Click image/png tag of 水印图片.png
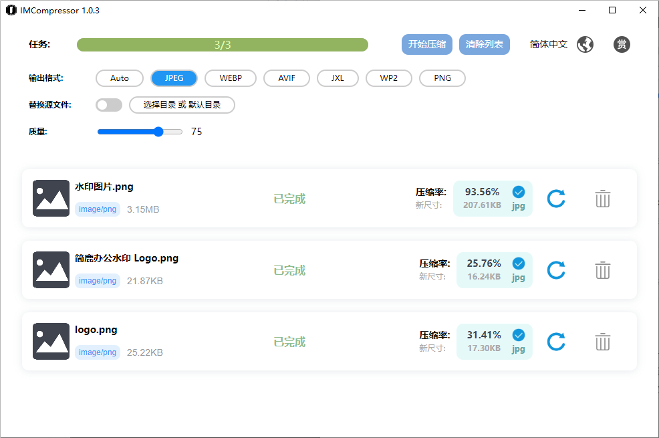Viewport: 659px width, 438px height. tap(98, 209)
